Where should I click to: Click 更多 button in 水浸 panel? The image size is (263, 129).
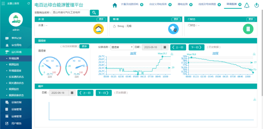(101, 19)
